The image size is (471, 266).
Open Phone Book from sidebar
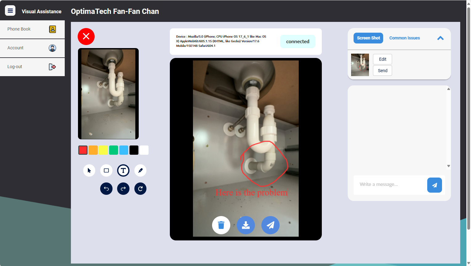32,29
